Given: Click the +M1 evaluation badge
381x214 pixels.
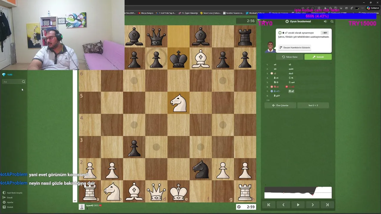Looking at the screenshot, I should (x=325, y=33).
